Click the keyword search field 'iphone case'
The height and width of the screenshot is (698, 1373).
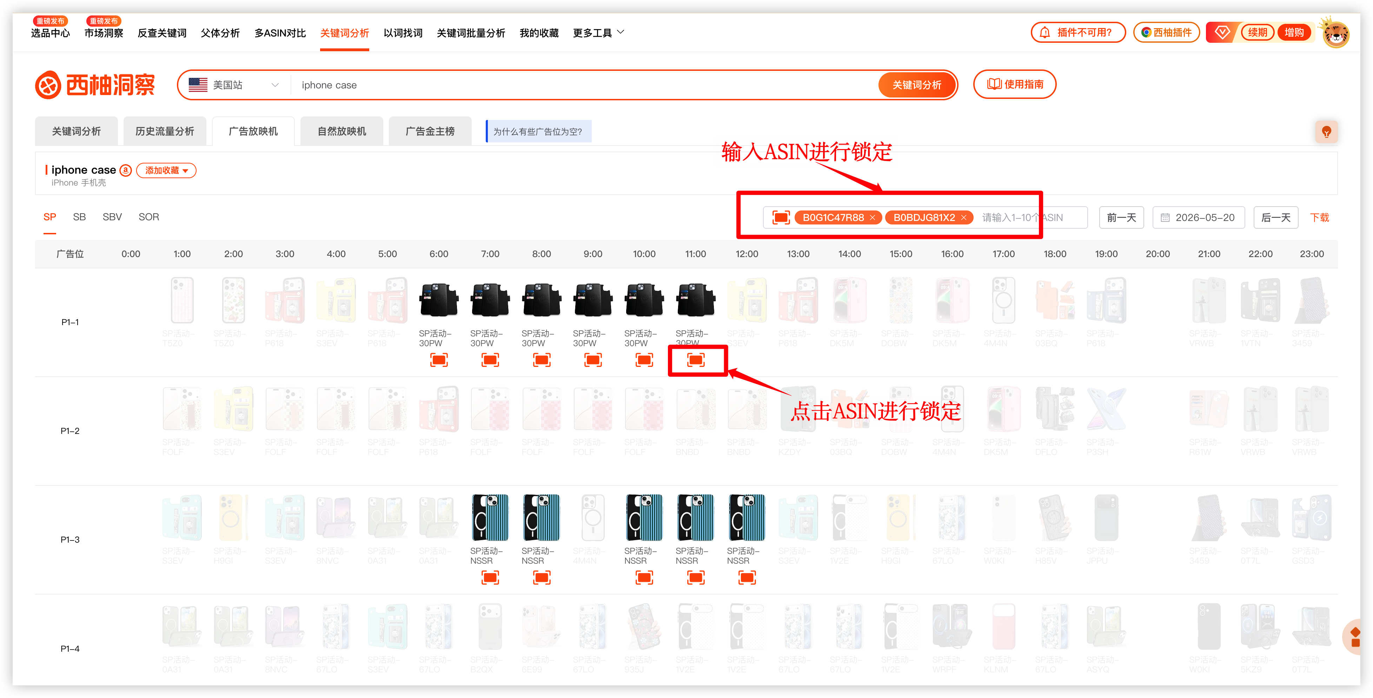[584, 85]
